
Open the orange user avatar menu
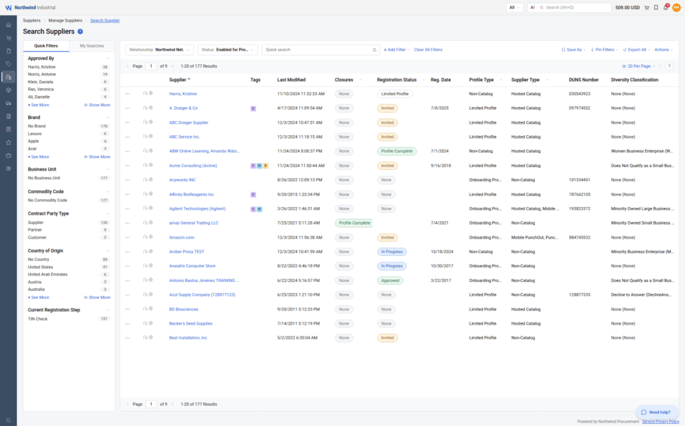pos(677,8)
